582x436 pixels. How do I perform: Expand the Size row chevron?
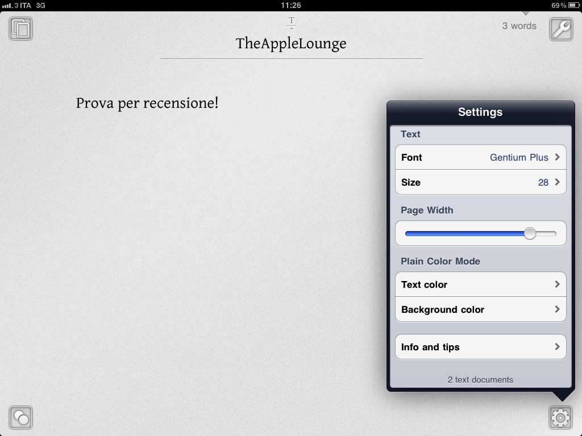click(x=557, y=182)
